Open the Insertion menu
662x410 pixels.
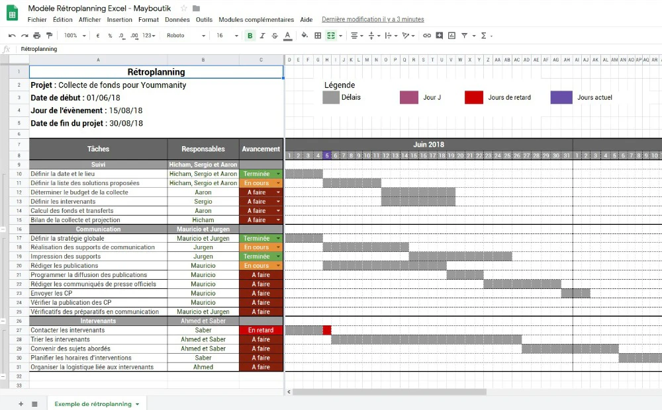pos(119,19)
